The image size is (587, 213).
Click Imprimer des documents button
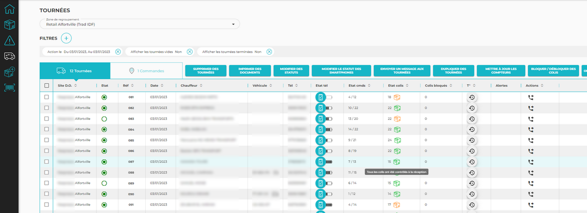pos(250,71)
